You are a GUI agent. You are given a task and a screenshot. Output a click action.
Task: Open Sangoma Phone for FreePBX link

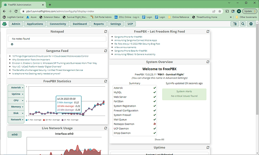pos(128,37)
